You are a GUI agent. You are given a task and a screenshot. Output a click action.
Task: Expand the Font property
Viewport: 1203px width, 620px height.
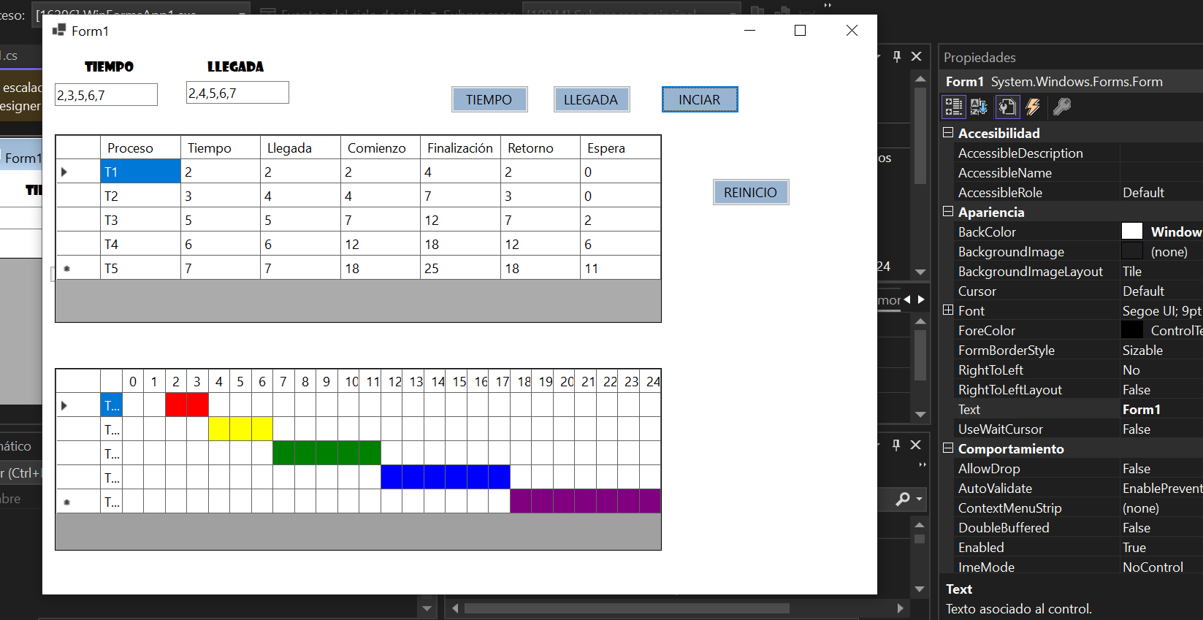coord(948,310)
